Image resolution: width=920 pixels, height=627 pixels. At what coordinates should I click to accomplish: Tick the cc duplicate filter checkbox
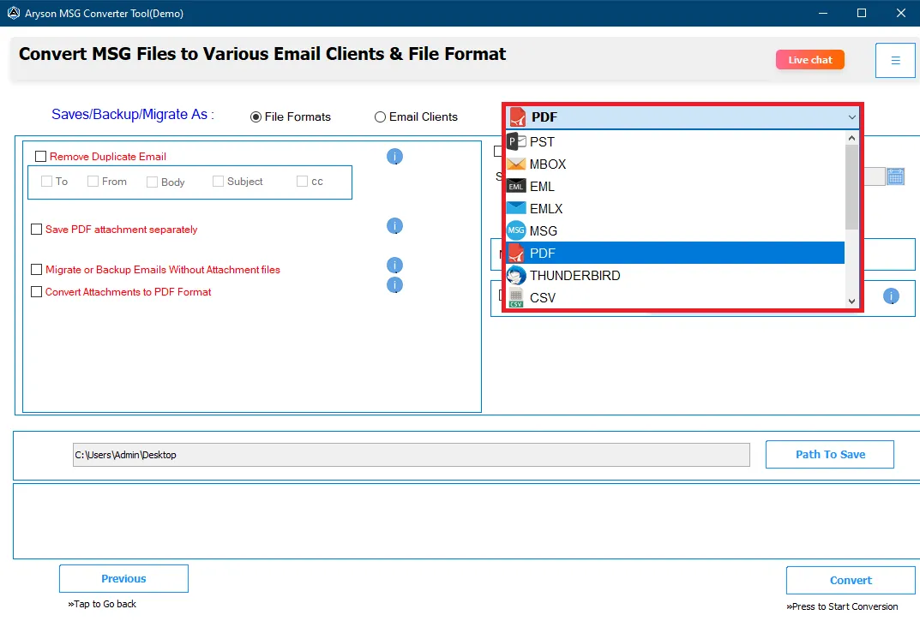[x=302, y=182]
